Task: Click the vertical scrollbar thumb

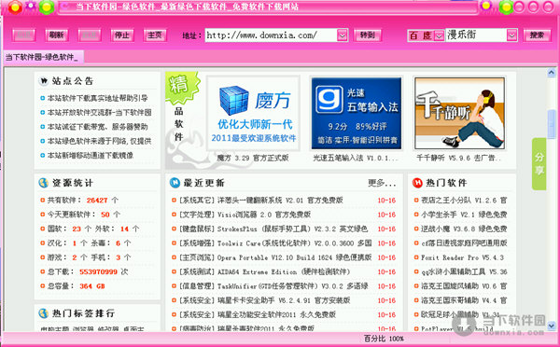Action: (551, 124)
